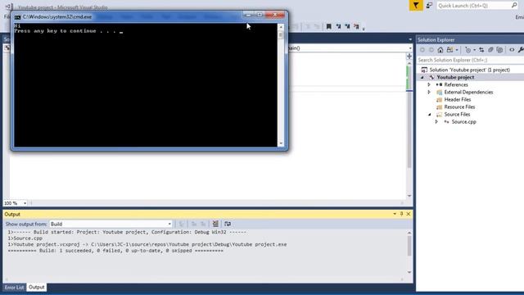Screen dimensions: 524x295
Task: Click the feedback icon beside Quick Launch
Action: click(x=429, y=6)
